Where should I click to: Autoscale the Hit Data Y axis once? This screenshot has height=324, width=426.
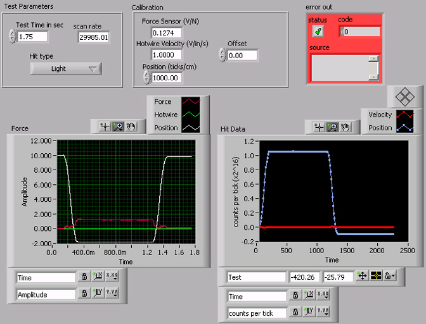(x=309, y=312)
